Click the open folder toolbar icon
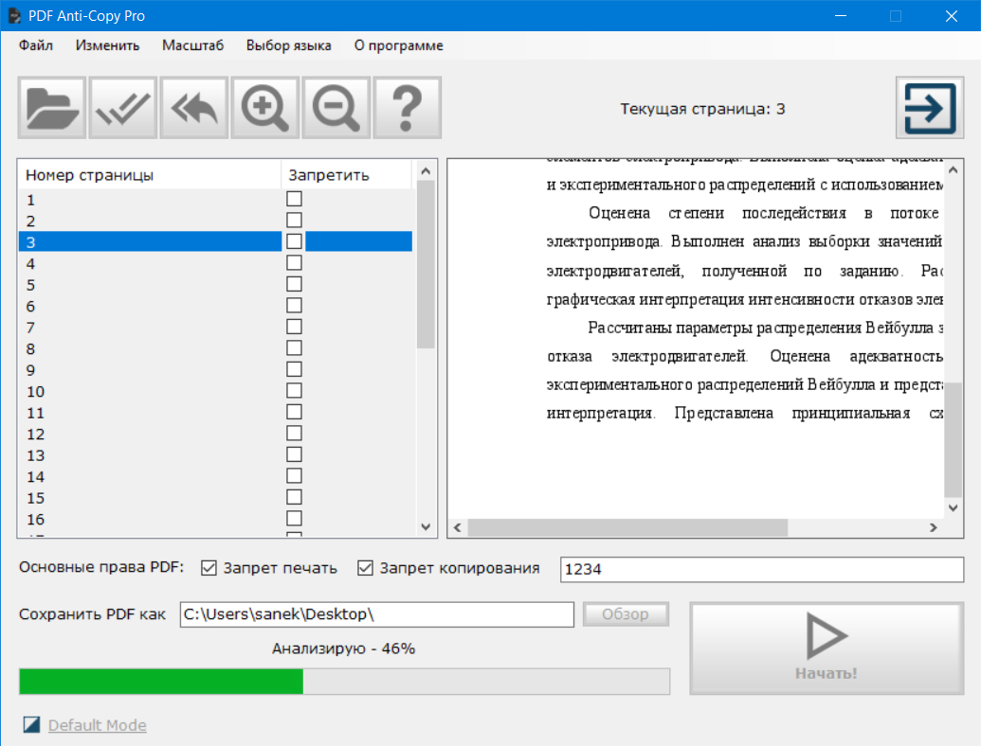 coord(52,109)
